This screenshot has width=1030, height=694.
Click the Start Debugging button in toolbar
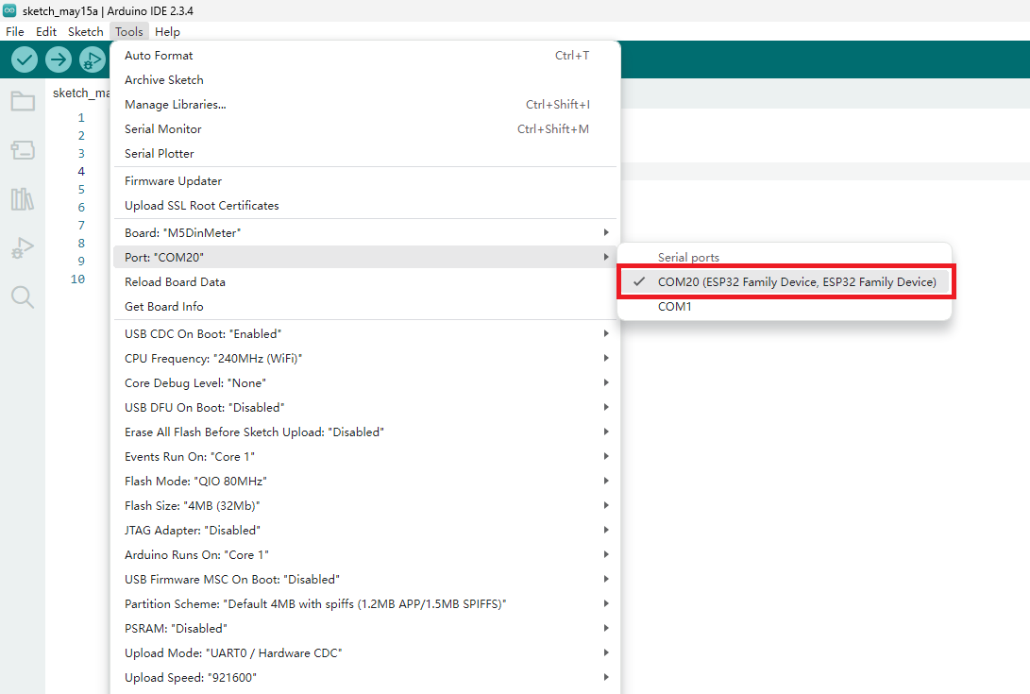click(x=92, y=59)
